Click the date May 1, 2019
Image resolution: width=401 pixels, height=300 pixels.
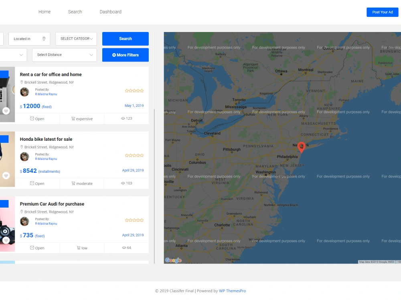[134, 106]
